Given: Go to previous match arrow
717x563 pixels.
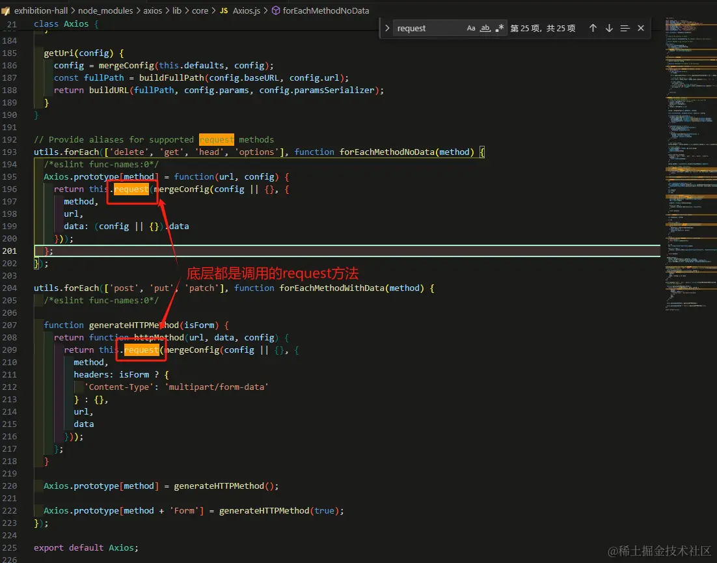Looking at the screenshot, I should coord(593,29).
